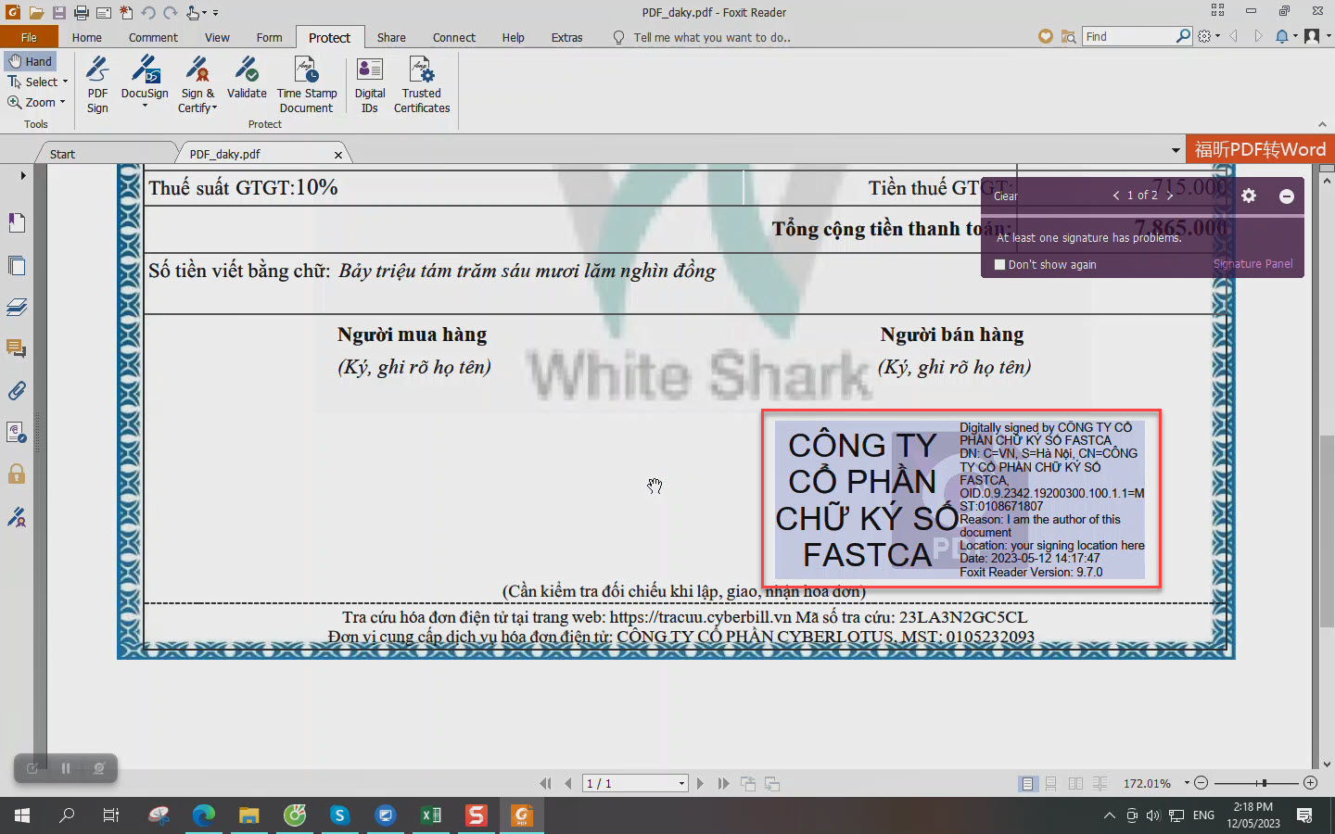The width and height of the screenshot is (1335, 834).
Task: Open the security lock panel in sidebar
Action: coord(17,474)
